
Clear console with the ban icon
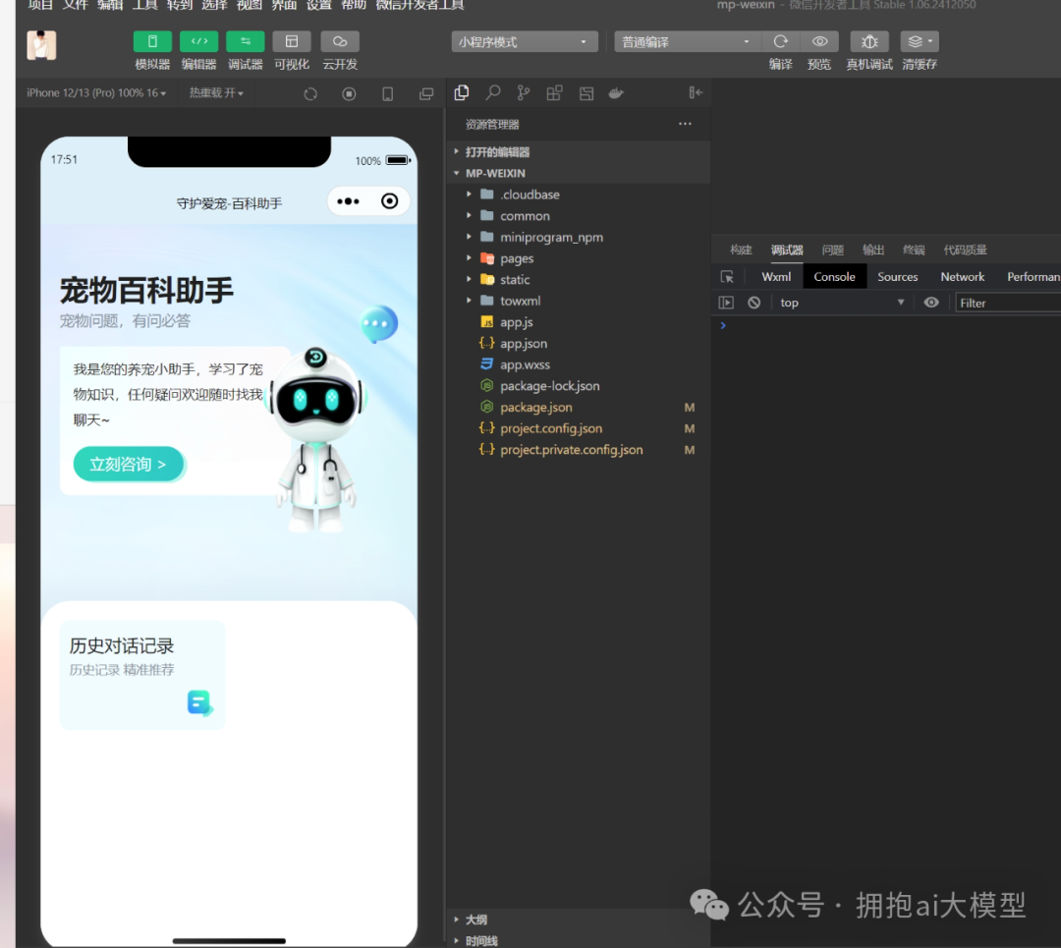tap(754, 303)
